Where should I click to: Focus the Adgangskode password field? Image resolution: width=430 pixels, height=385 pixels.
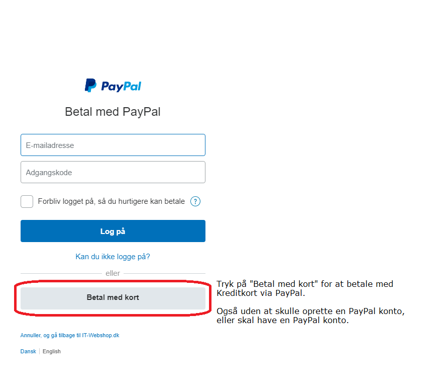pyautogui.click(x=113, y=172)
